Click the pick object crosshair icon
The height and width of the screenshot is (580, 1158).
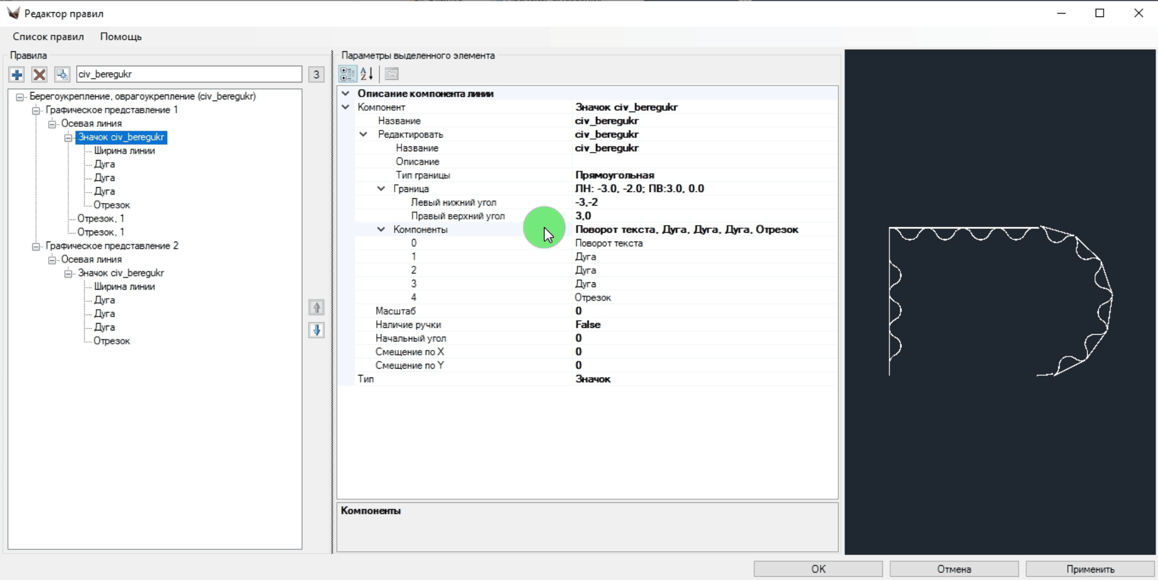tap(62, 75)
